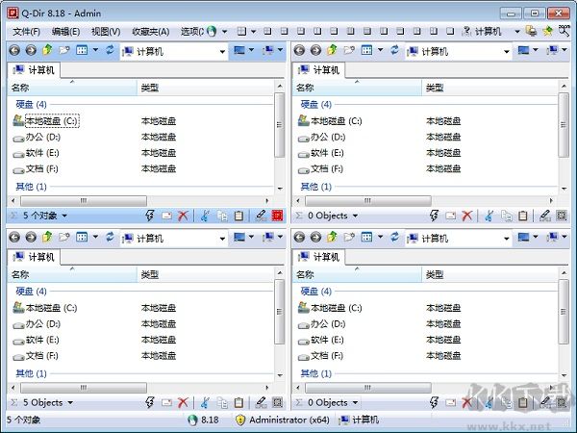This screenshot has height=433, width=577.
Task: Click horizontal scrollbar in bottom-right pane
Action: [x=368, y=388]
